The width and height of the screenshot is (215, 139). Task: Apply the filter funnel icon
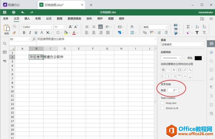tap(197, 33)
